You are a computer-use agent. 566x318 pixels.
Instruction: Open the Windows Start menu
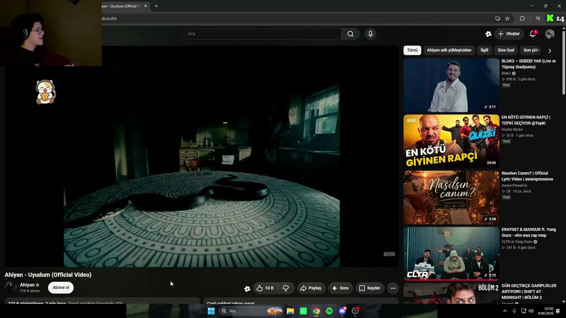[x=211, y=311]
